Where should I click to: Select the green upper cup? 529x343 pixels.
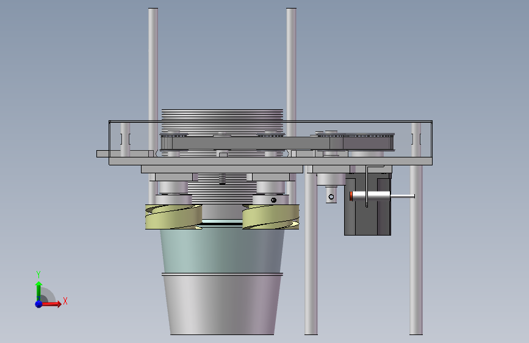[x=222, y=250]
